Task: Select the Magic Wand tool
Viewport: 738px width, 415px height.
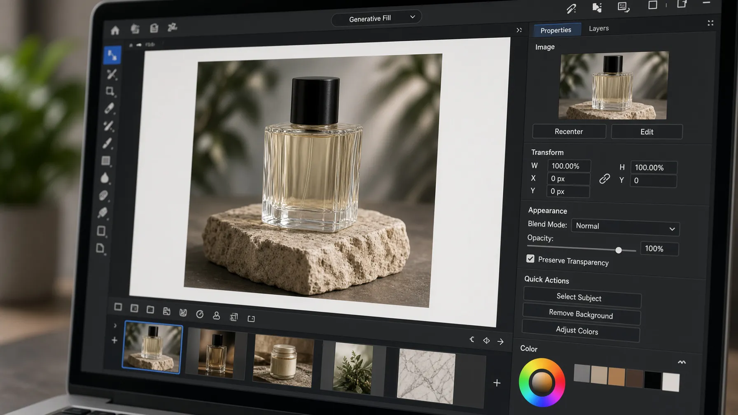Action: tap(112, 74)
